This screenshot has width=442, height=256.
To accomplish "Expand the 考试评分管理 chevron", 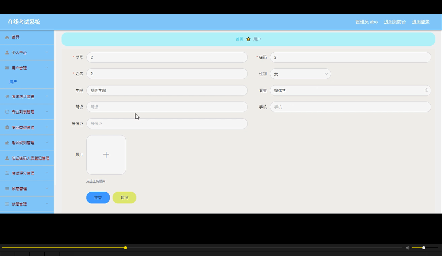I will 47,173.
